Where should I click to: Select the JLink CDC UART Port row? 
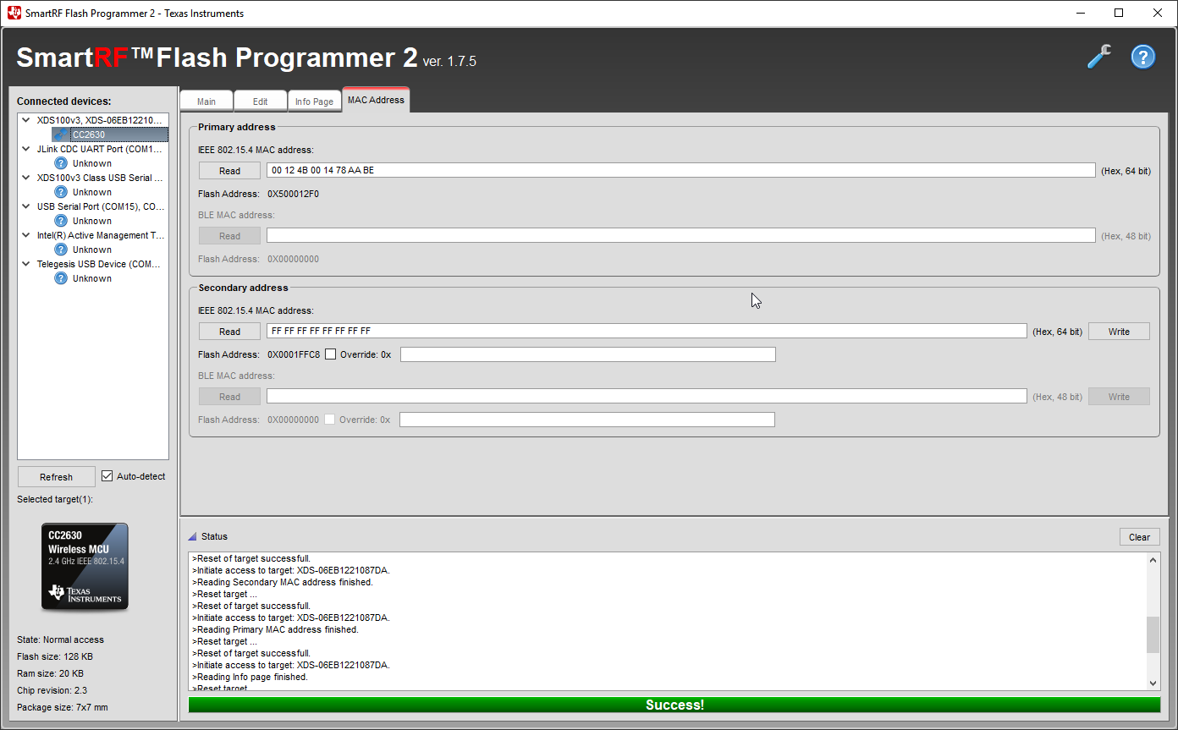99,149
